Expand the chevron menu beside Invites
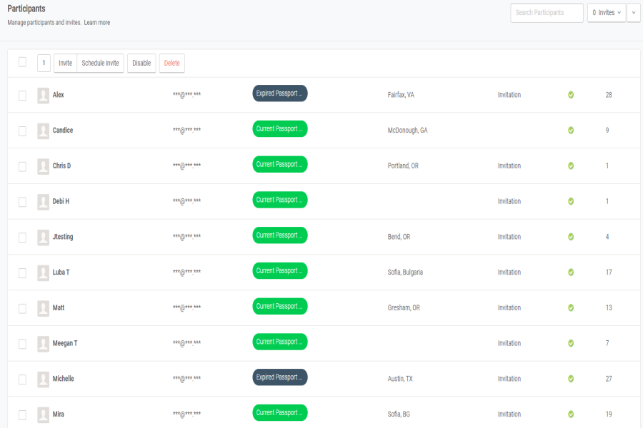 pos(634,13)
